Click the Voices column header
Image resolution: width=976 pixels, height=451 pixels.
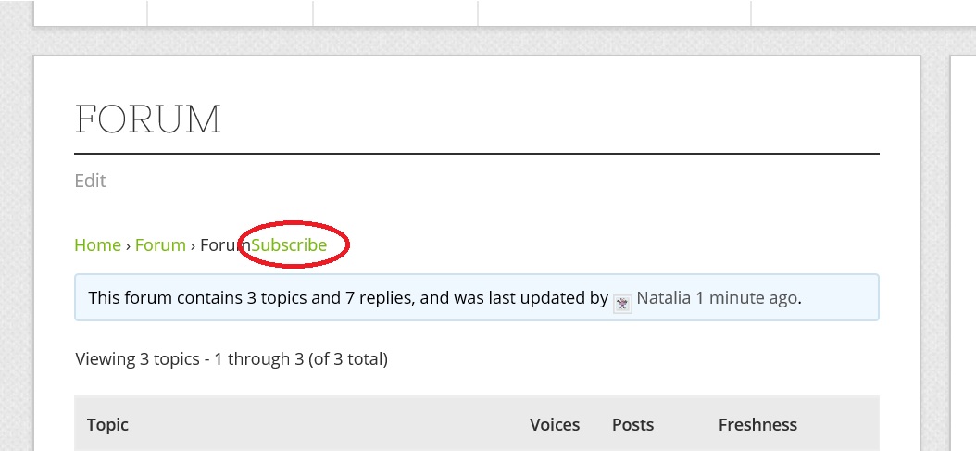coord(555,425)
